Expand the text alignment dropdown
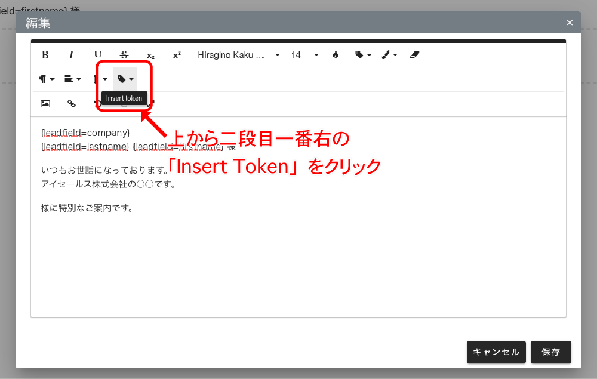 point(73,79)
